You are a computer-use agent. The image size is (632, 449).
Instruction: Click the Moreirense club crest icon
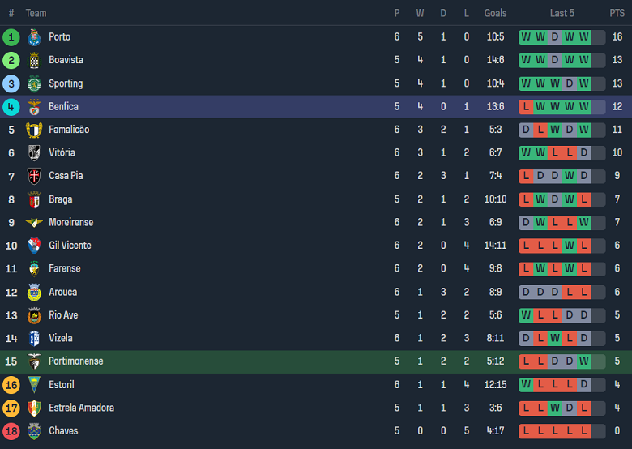point(34,223)
